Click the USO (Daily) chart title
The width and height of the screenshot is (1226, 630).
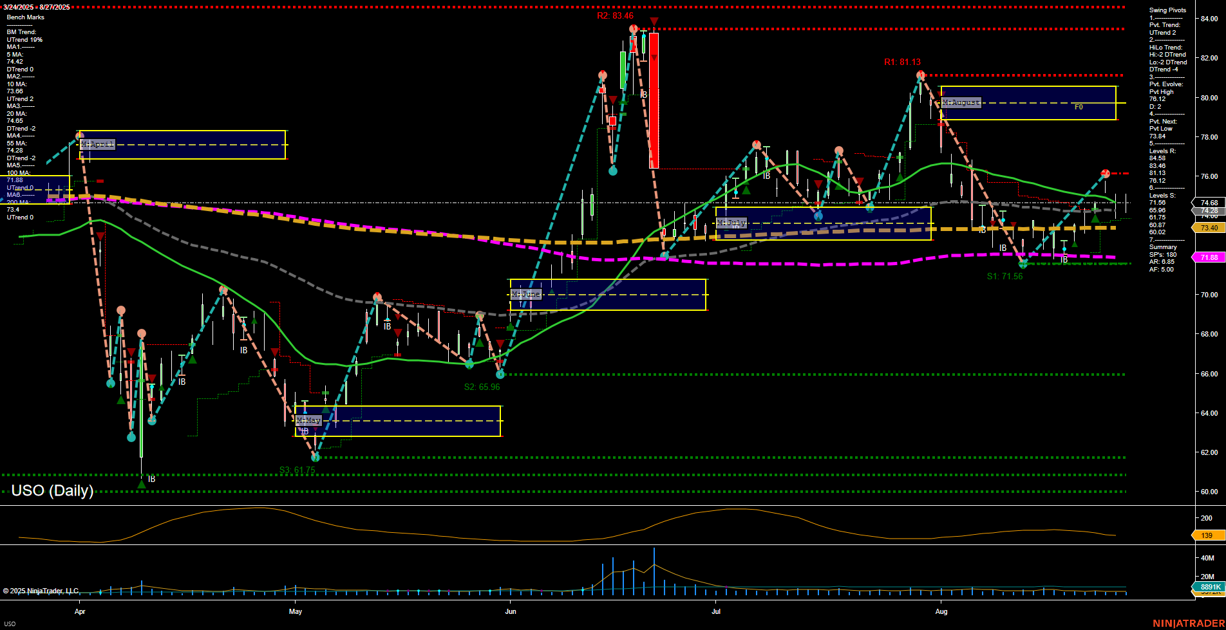click(52, 490)
